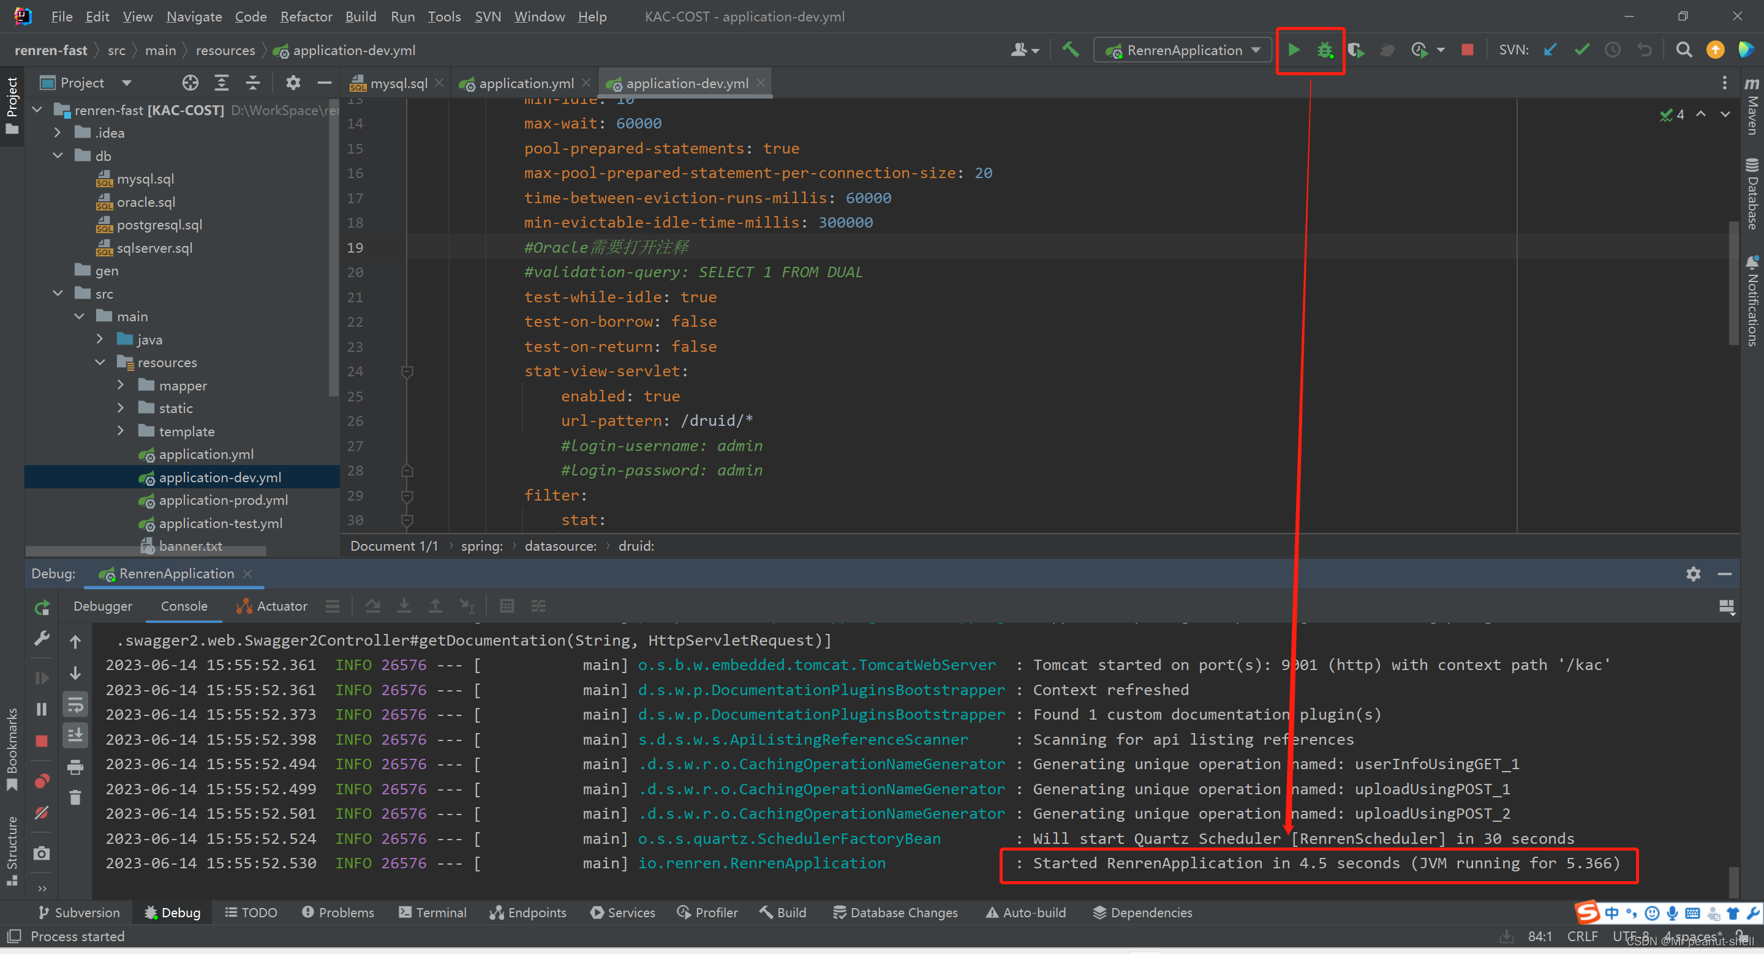Viewport: 1764px width, 954px height.
Task: Open the Refactor menu
Action: tap(306, 17)
